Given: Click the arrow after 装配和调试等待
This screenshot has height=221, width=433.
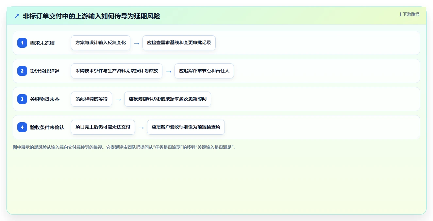Looking at the screenshot, I should point(118,99).
